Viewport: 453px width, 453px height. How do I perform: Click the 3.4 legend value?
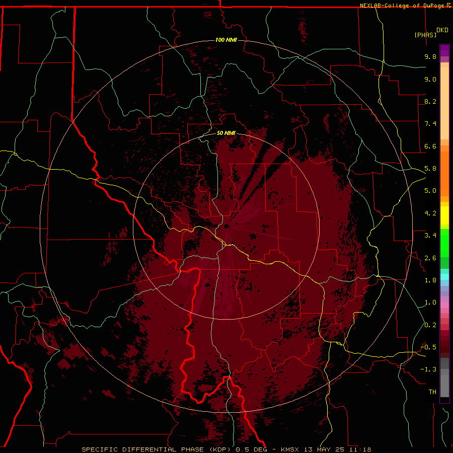(430, 236)
